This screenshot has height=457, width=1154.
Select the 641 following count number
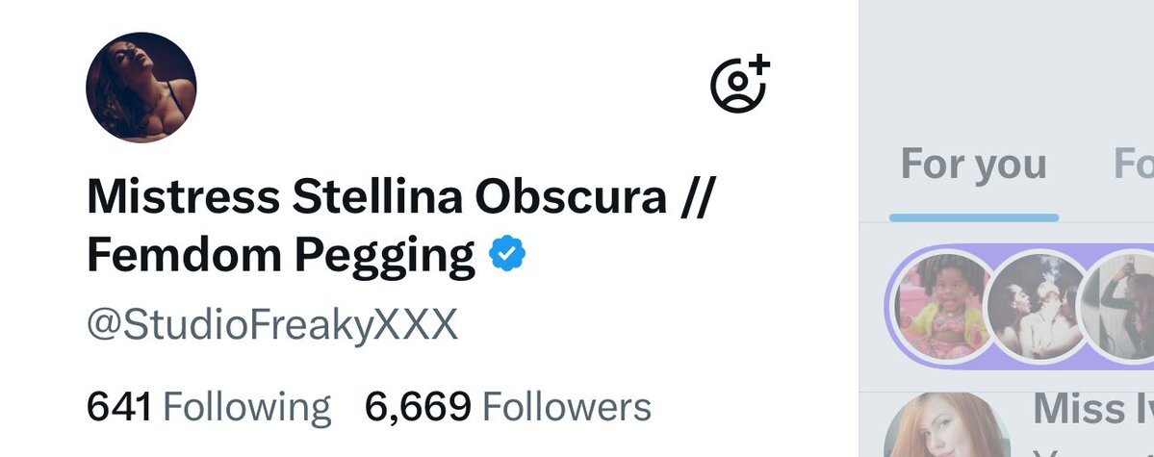pyautogui.click(x=119, y=407)
